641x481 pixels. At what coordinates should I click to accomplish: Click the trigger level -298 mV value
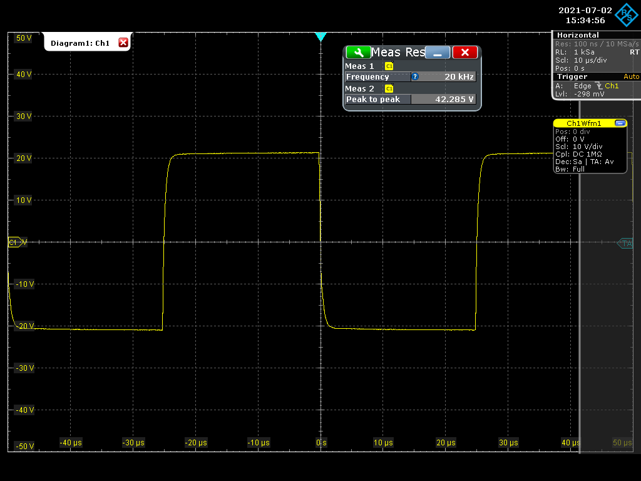pos(589,94)
